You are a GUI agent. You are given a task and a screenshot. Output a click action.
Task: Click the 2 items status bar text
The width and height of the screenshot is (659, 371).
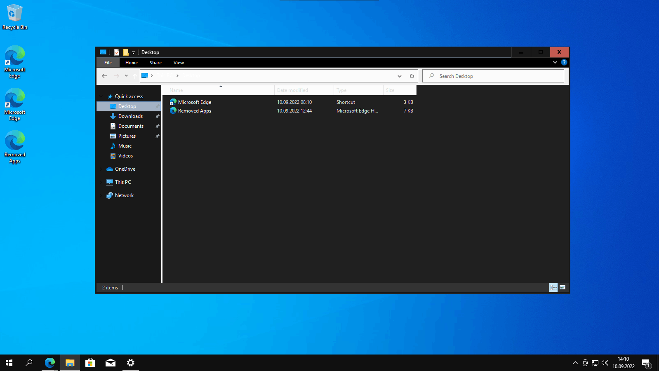[110, 288]
